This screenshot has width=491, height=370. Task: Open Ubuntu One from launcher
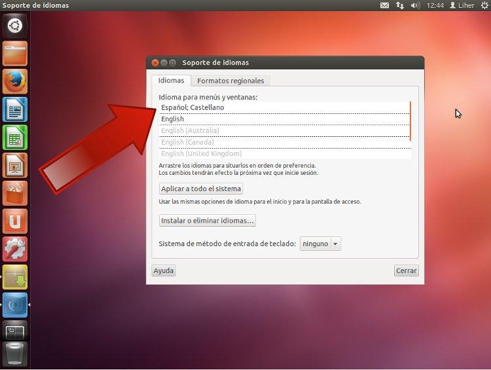point(14,221)
